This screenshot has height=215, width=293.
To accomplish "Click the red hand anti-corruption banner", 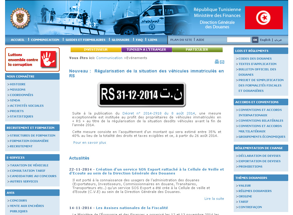I will (x=32, y=59).
